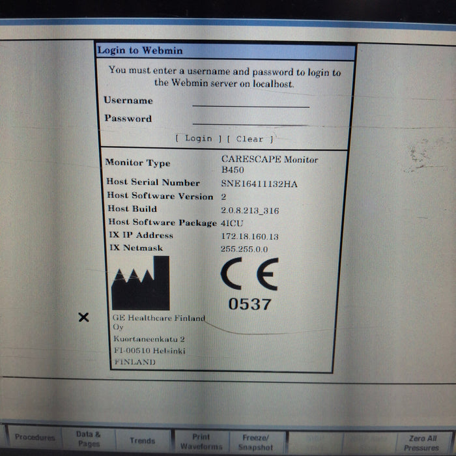Click the Host Software Version label
The width and height of the screenshot is (456, 456).
click(160, 196)
